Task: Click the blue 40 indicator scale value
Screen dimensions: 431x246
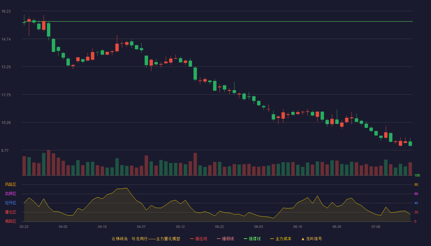Action: pyautogui.click(x=416, y=203)
